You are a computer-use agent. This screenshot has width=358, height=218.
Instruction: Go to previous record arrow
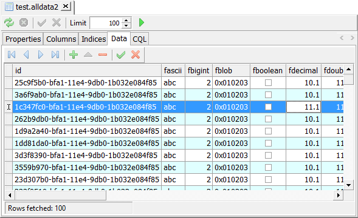26,54
